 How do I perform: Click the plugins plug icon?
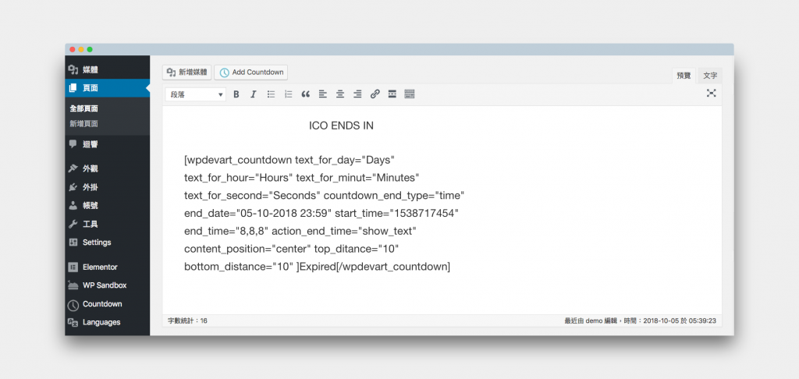pyautogui.click(x=73, y=187)
